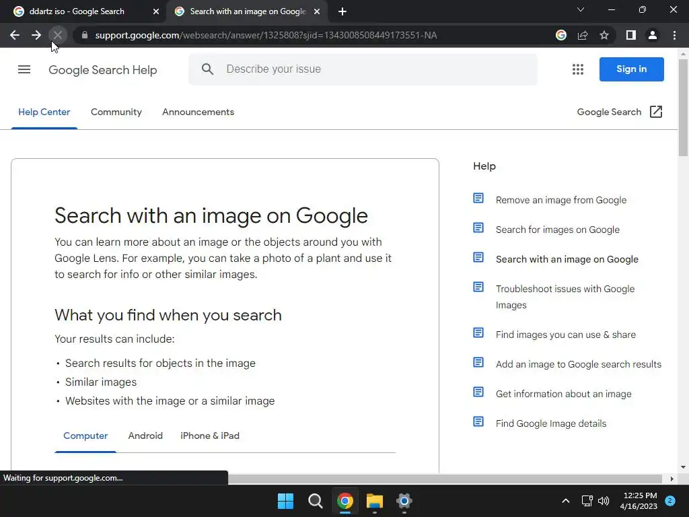The height and width of the screenshot is (517, 689).
Task: Switch to the Community tab
Action: (x=116, y=112)
